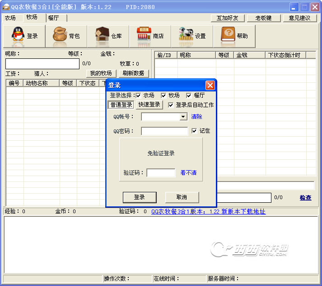The image size is (322, 286).
Task: Click the 检查 link
Action: [x=305, y=198]
